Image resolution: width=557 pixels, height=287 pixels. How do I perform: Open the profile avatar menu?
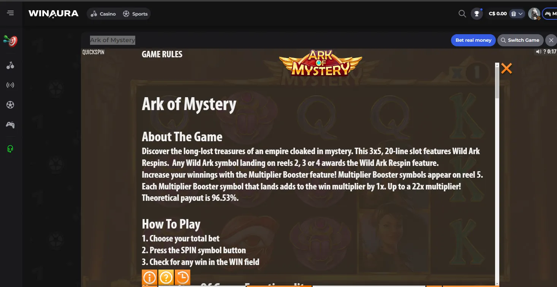pos(534,14)
